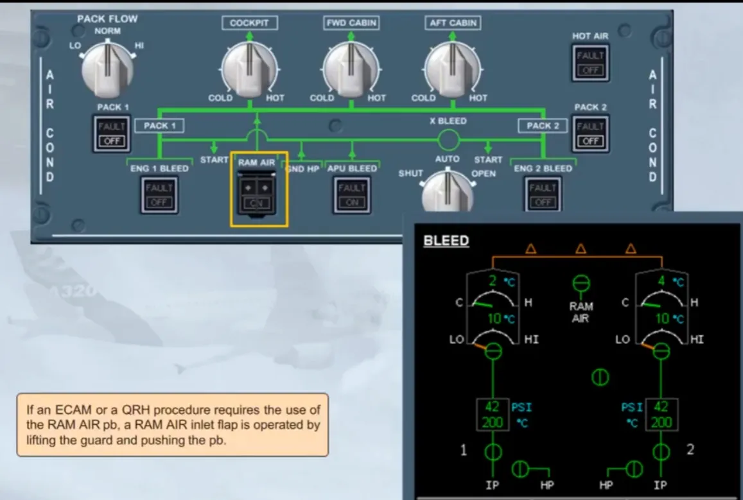Image resolution: width=743 pixels, height=500 pixels.
Task: Adjust the FWD CABIN temperature knob
Action: click(x=351, y=69)
